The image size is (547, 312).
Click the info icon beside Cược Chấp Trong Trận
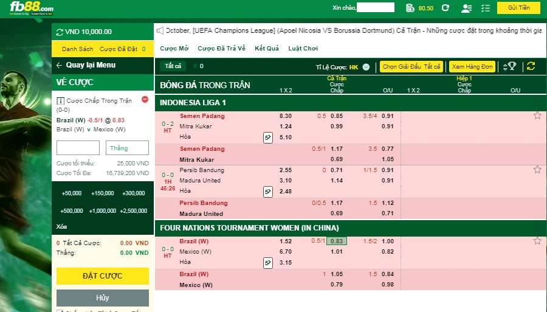click(60, 100)
